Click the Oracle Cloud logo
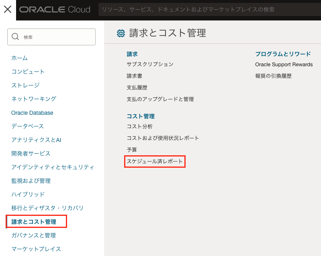321x256 pixels. tap(55, 10)
